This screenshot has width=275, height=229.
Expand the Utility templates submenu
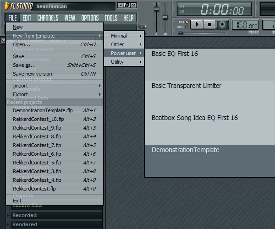124,62
